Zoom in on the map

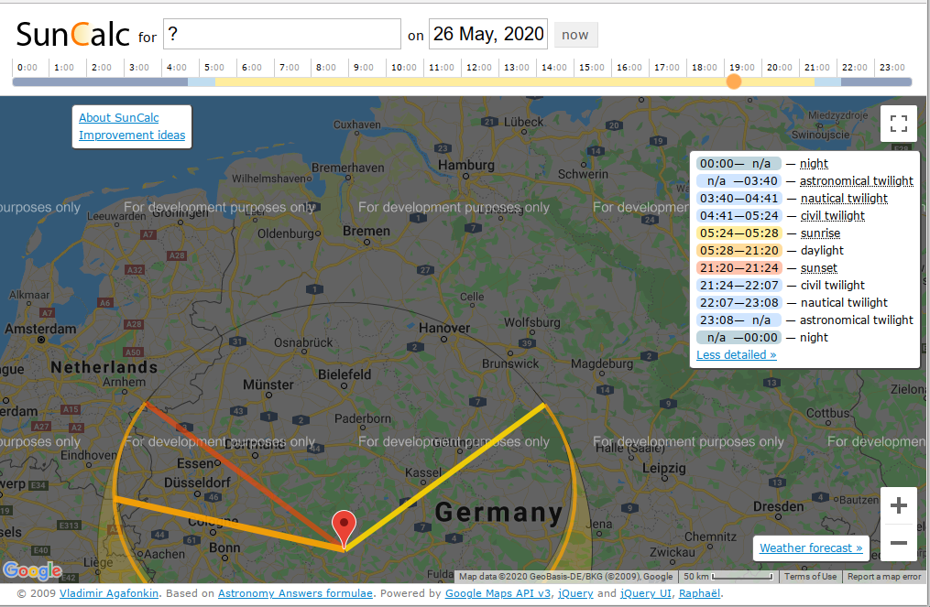pyautogui.click(x=899, y=505)
